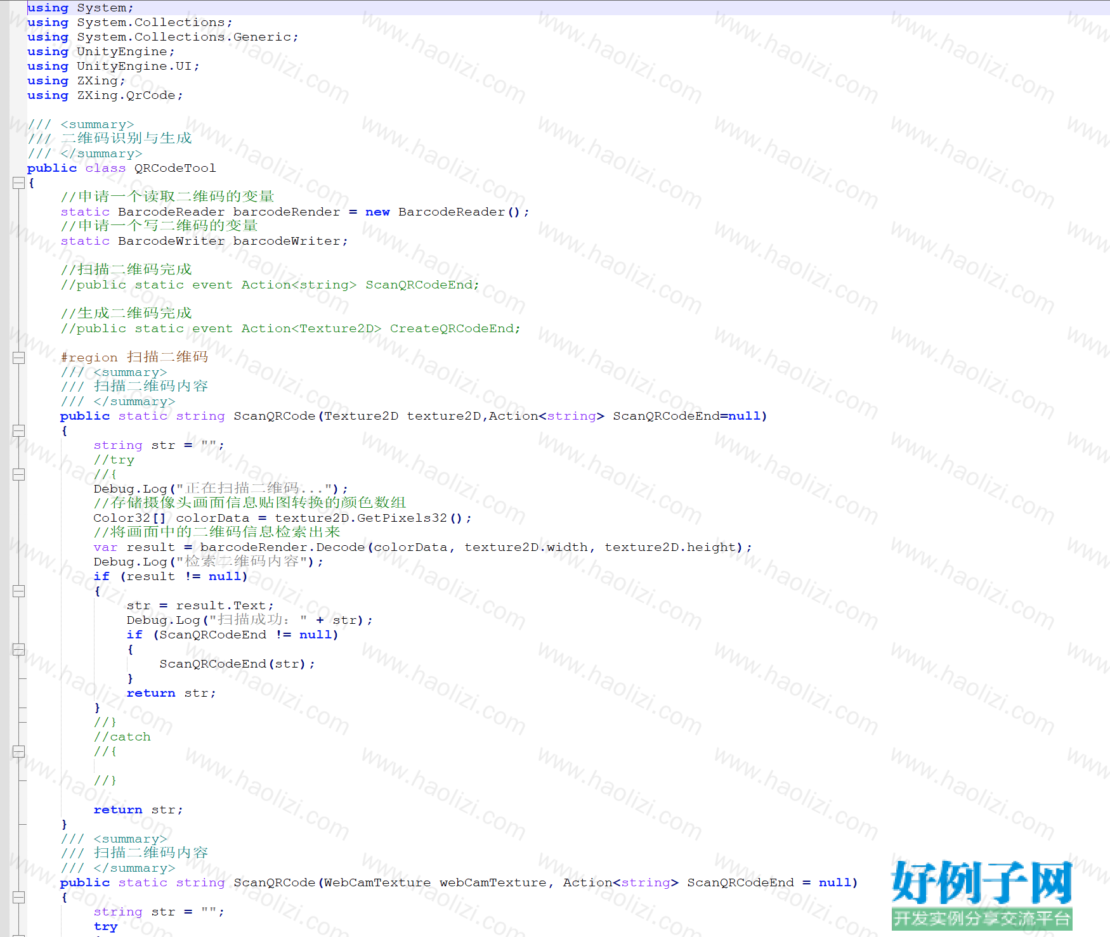The width and height of the screenshot is (1110, 937).
Task: Toggle fold marker at the //{ after //catch
Action: pos(18,751)
